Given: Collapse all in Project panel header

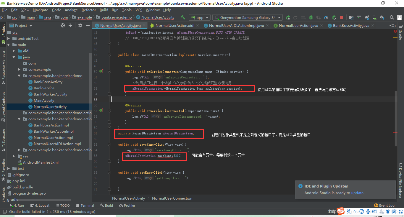Looking at the screenshot, I should pos(70,25).
